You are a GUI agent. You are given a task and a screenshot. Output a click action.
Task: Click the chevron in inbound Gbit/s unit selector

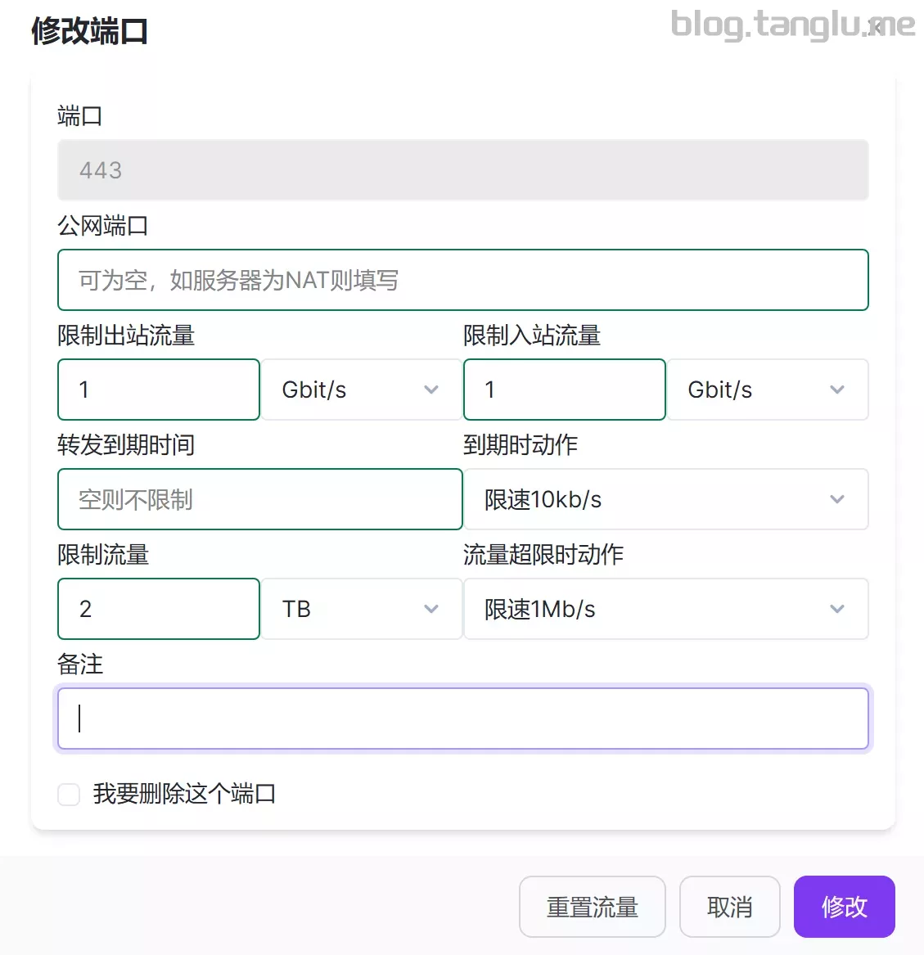point(836,390)
